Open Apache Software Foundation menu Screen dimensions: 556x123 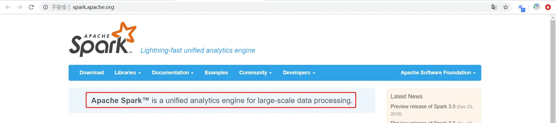point(438,73)
